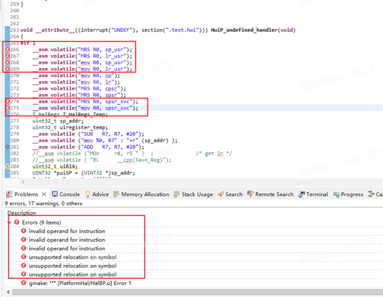The width and height of the screenshot is (383, 297).
Task: Select the first invalid operand error
Action: point(194,231)
